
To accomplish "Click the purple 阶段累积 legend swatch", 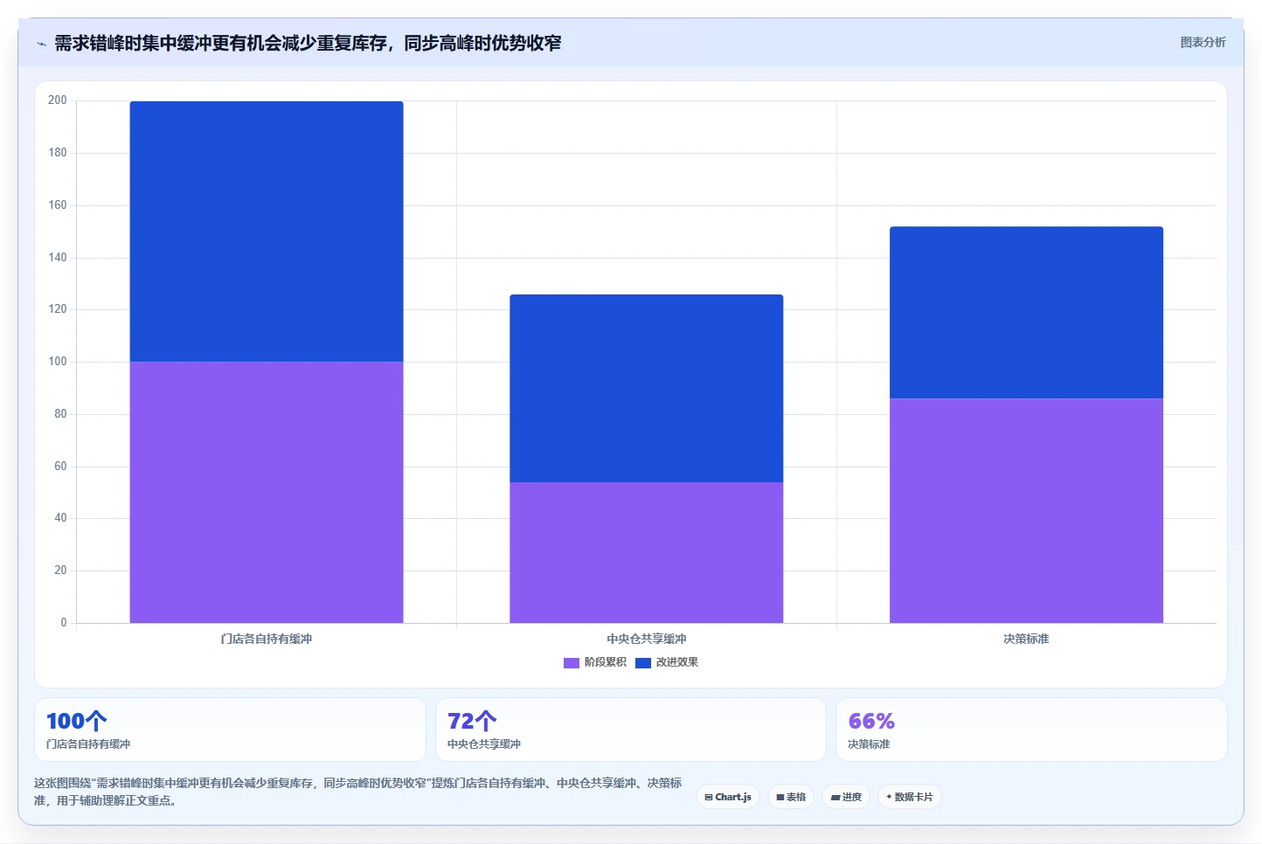I will [x=572, y=663].
